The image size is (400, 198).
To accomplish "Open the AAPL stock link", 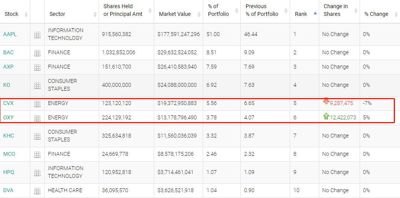I will coord(10,34).
